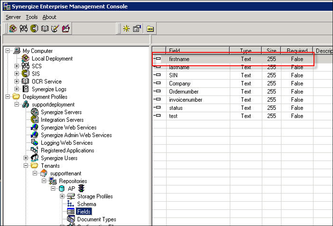Click the Synergize Logs icon

point(26,89)
